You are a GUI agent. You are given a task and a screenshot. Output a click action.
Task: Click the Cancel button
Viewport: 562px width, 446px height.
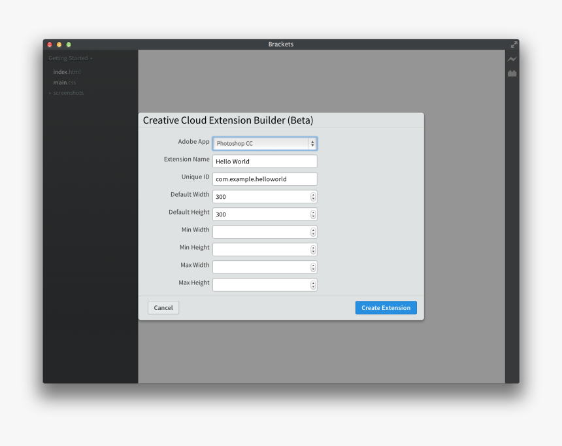pyautogui.click(x=163, y=307)
